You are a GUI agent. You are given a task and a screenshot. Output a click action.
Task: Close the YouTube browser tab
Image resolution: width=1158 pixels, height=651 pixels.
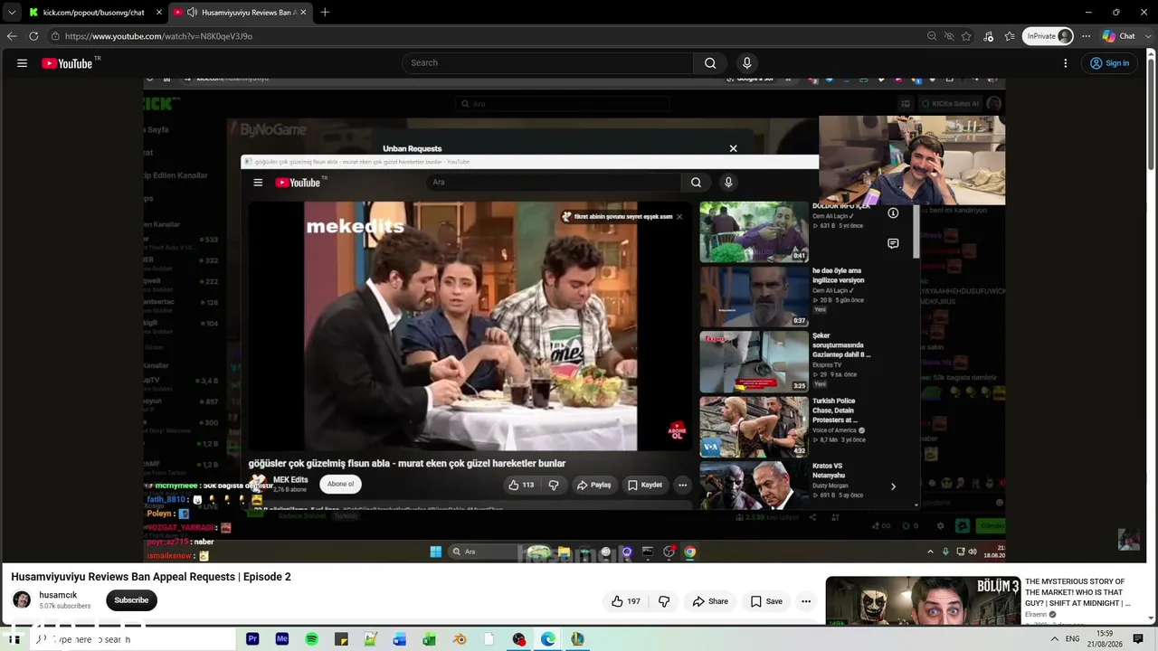tap(303, 13)
